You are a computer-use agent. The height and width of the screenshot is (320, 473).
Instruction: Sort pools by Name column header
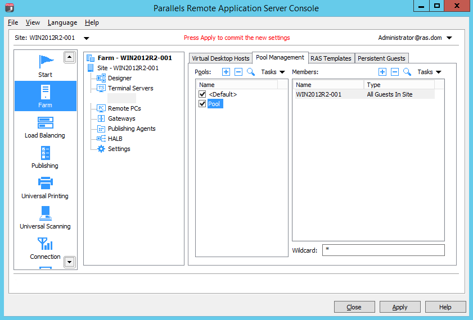(x=237, y=85)
